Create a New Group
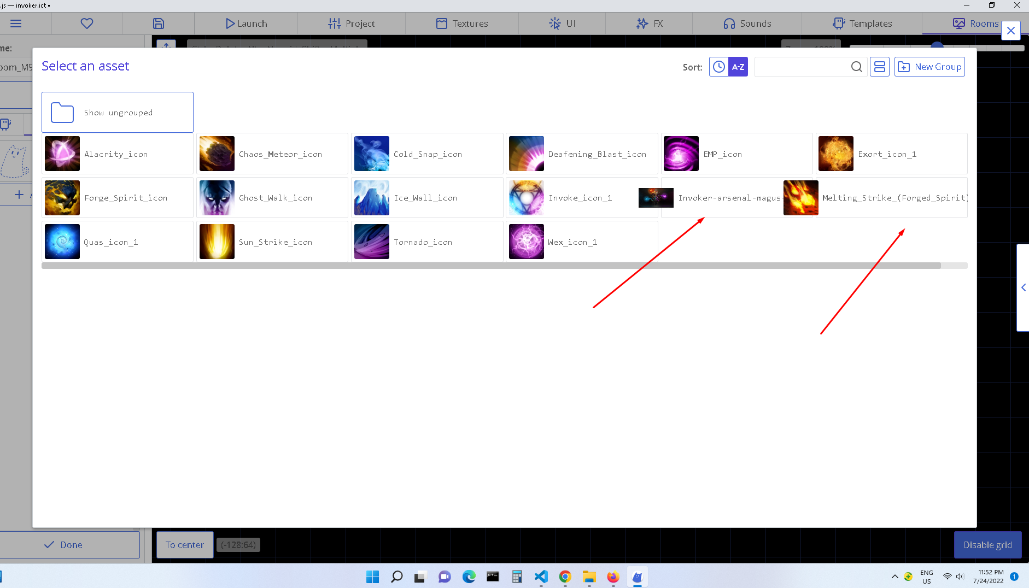The height and width of the screenshot is (588, 1029). pos(929,67)
